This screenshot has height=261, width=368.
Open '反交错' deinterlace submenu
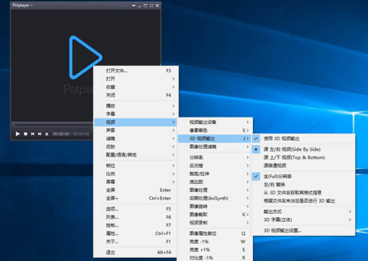(x=215, y=166)
